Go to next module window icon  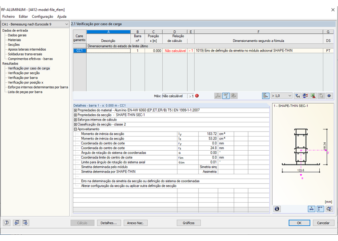pos(25,223)
